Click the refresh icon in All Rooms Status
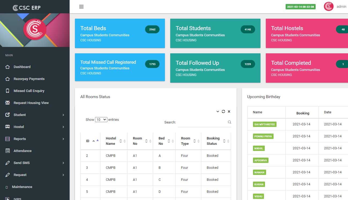348x200 pixels. pos(223,111)
